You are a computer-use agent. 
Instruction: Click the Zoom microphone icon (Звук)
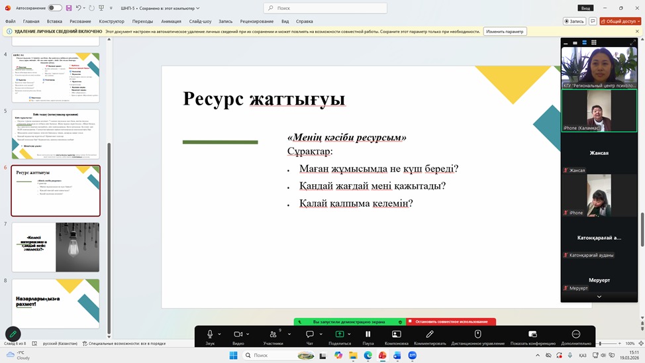[210, 335]
